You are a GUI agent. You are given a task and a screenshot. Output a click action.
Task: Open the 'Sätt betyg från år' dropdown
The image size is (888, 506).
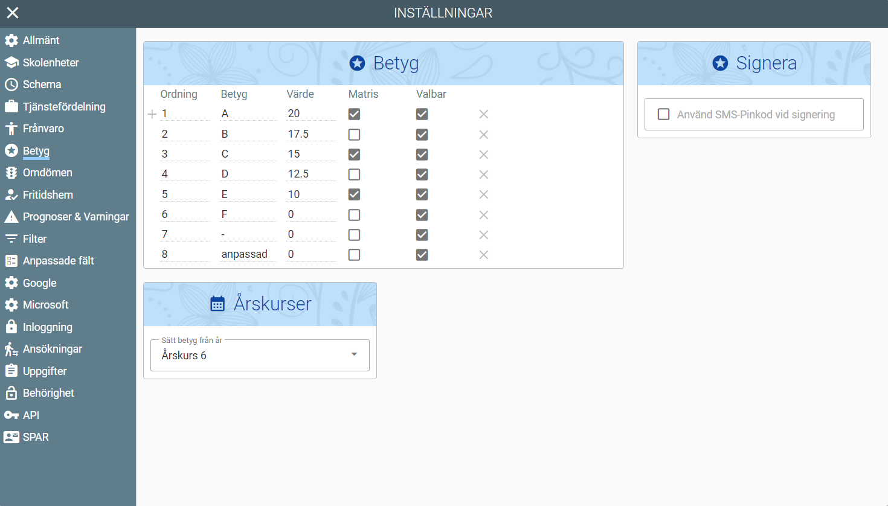click(260, 355)
